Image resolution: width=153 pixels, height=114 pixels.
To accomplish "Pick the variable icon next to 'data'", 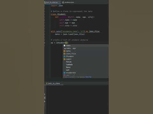I will (x=64, y=51).
